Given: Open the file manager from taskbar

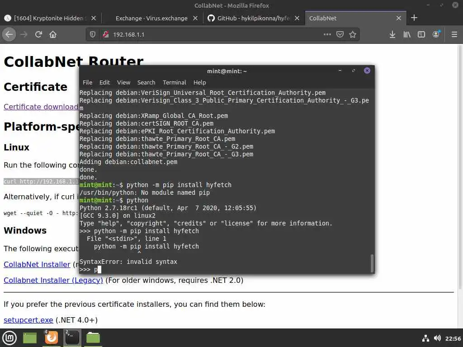Looking at the screenshot, I should tap(93, 338).
